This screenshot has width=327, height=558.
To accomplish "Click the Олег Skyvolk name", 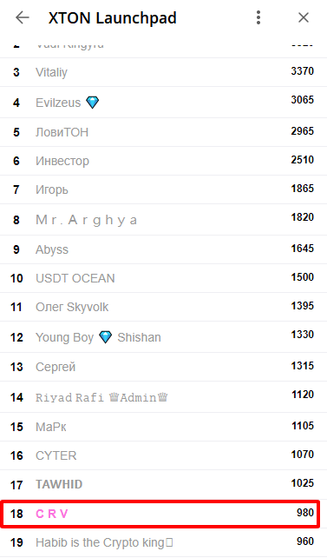I will (x=72, y=307).
